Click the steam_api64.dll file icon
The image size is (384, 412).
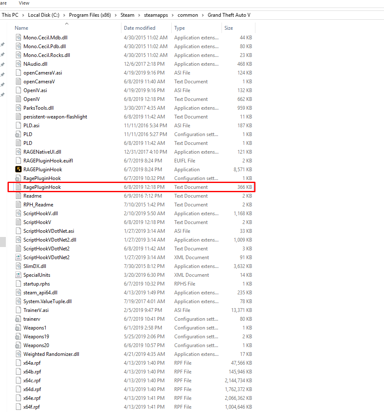click(18, 292)
